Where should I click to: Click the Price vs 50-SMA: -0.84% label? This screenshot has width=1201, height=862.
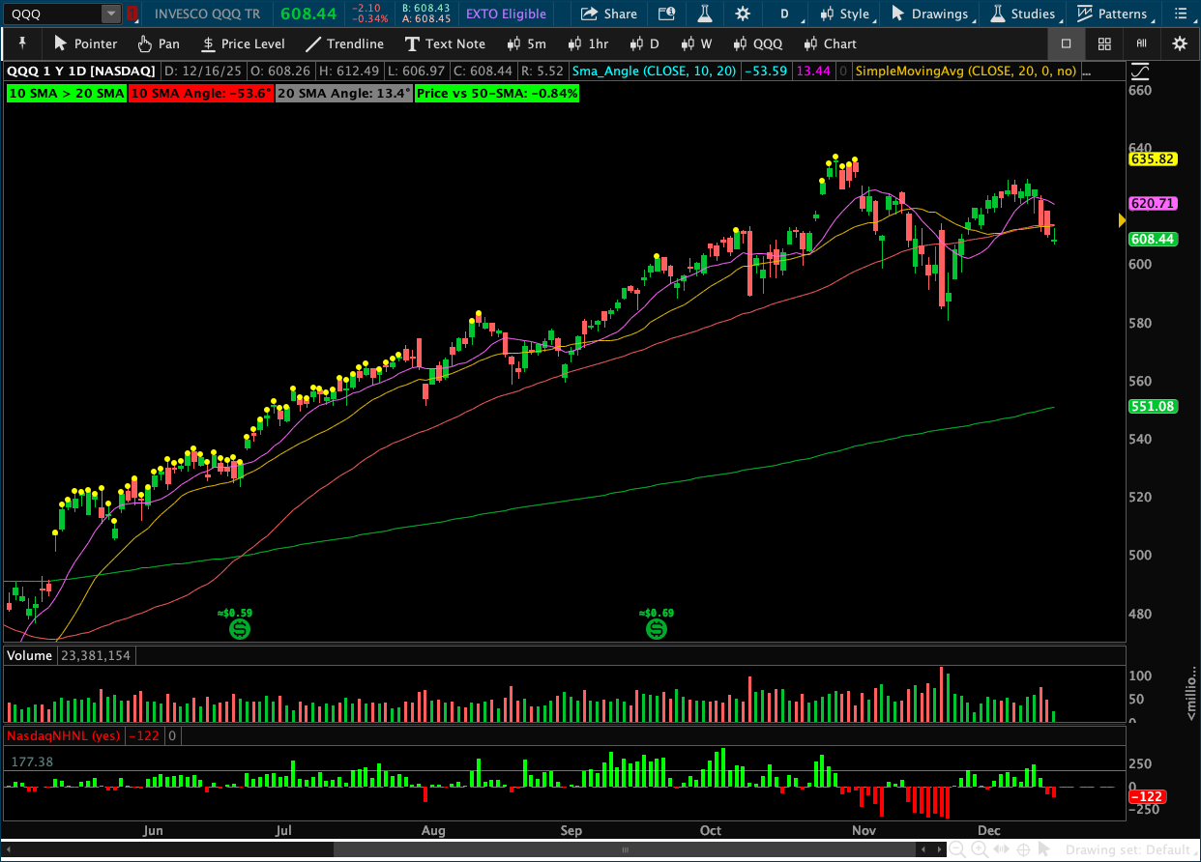pos(498,94)
